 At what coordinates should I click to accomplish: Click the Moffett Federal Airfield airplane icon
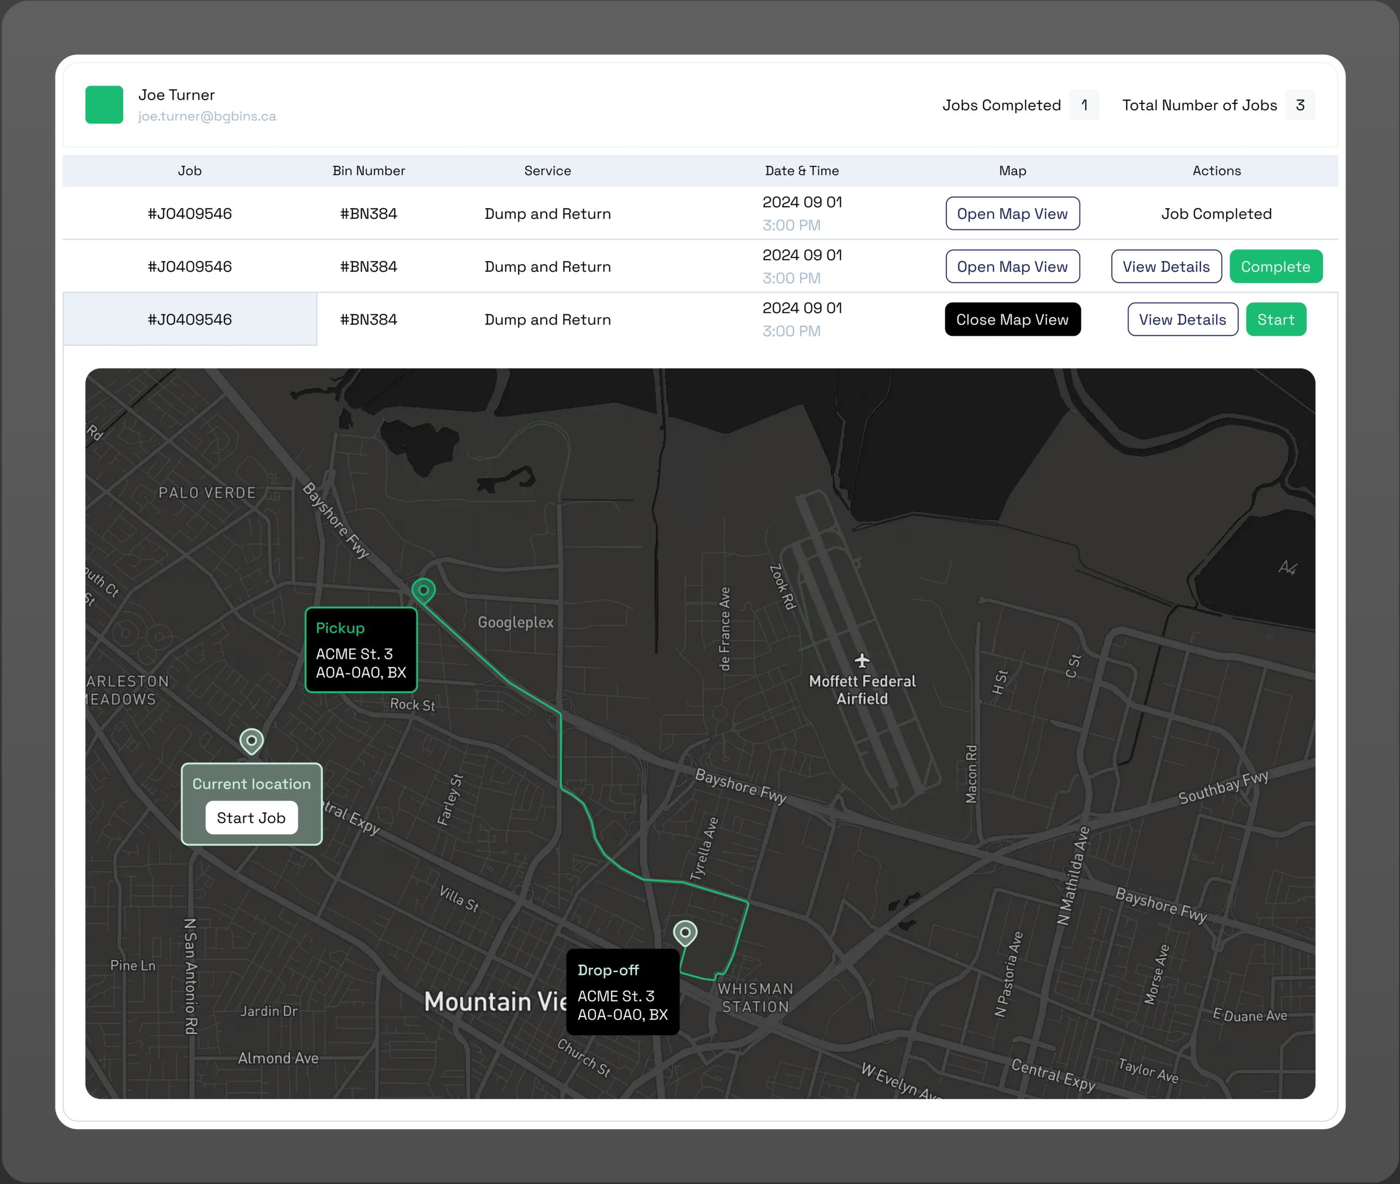pos(862,660)
